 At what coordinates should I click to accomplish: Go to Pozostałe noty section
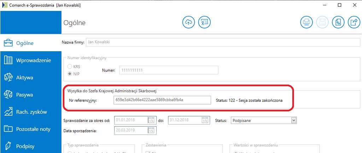click(31, 129)
